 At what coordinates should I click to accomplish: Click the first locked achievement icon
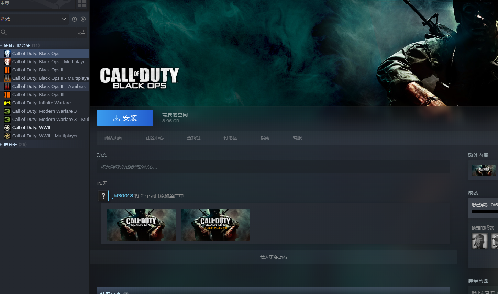tap(479, 241)
